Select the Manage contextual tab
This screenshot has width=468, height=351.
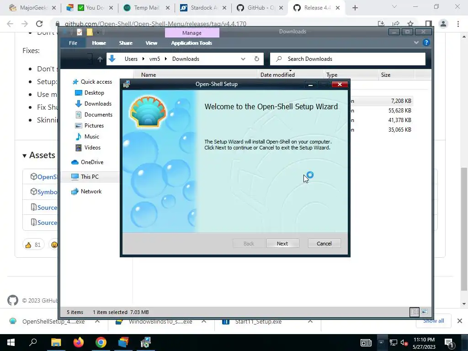192,33
